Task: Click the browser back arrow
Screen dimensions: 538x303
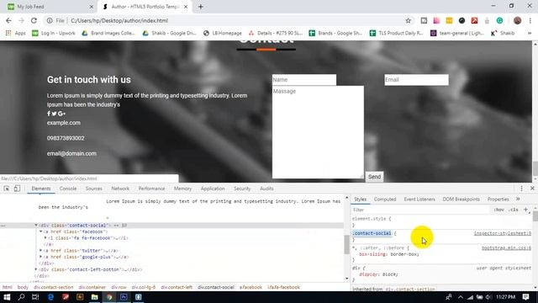Action: click(8, 20)
